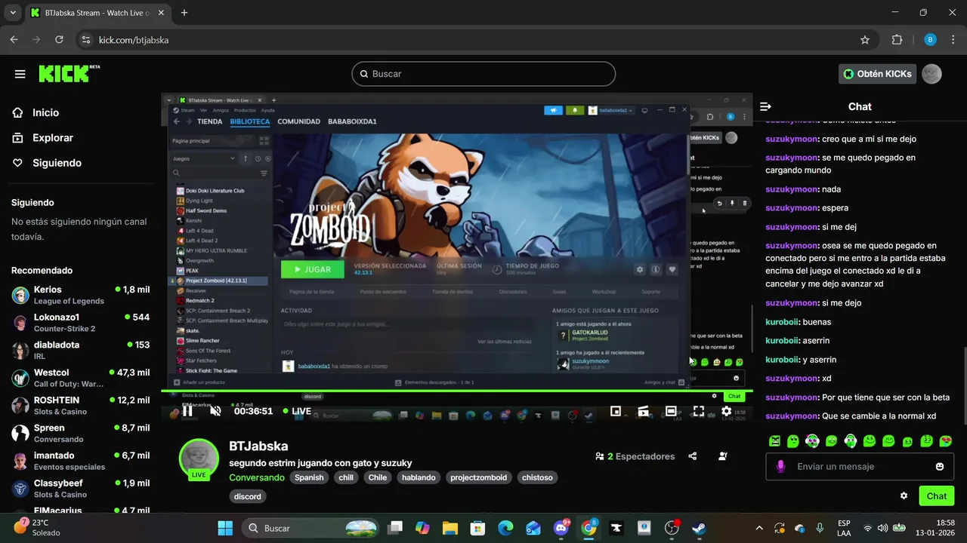This screenshot has height=543, width=967.
Task: Enter fullscreen on the video player
Action: (x=699, y=411)
